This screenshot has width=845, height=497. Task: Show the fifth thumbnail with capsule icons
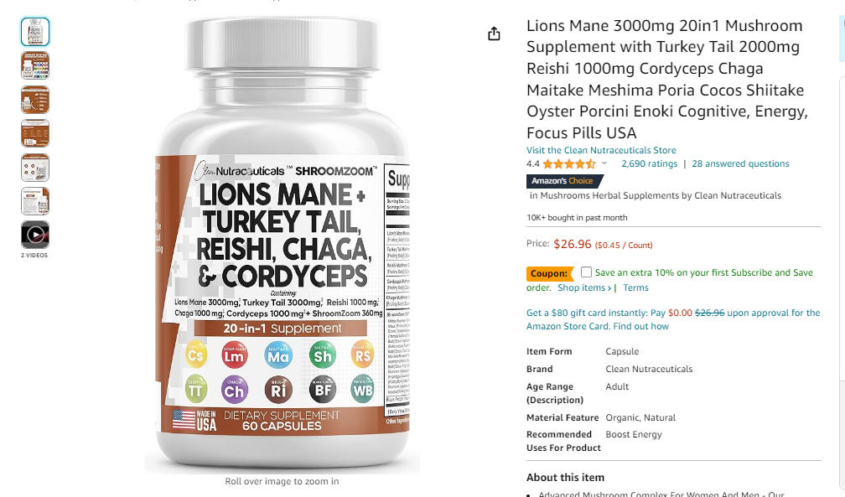pos(35,168)
